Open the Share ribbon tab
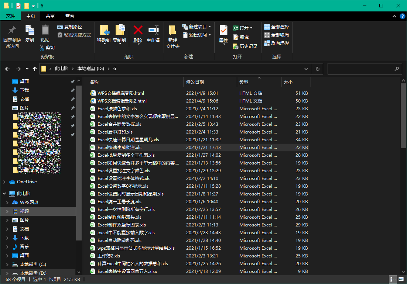This screenshot has width=407, height=284. pyautogui.click(x=50, y=16)
